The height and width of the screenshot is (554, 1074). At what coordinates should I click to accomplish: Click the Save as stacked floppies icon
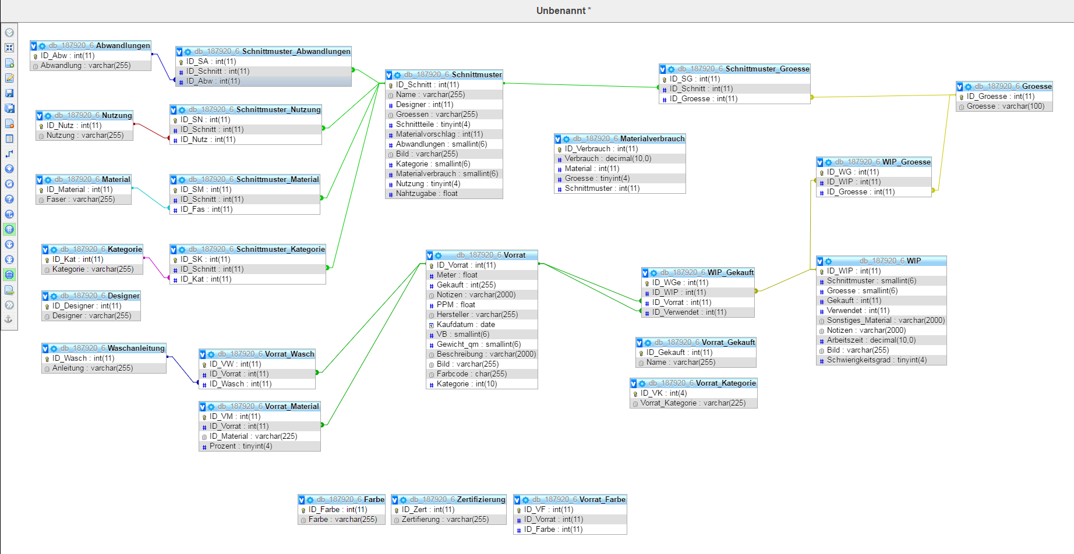point(9,108)
